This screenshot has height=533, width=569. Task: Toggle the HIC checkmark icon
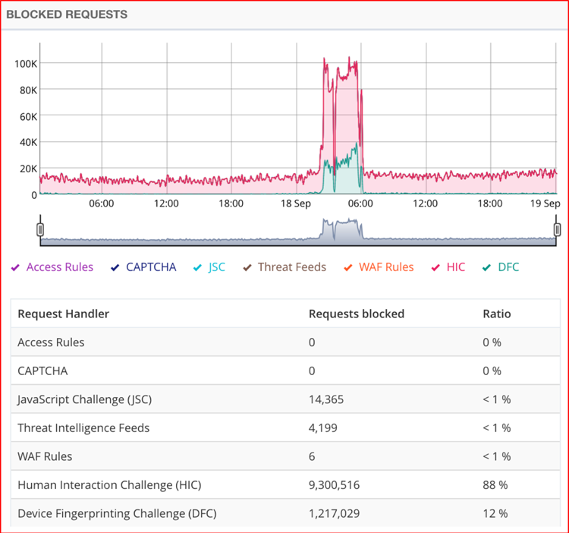click(x=435, y=267)
